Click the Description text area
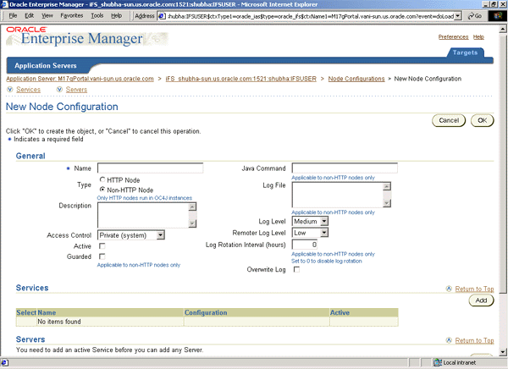The image size is (508, 369). click(x=143, y=215)
